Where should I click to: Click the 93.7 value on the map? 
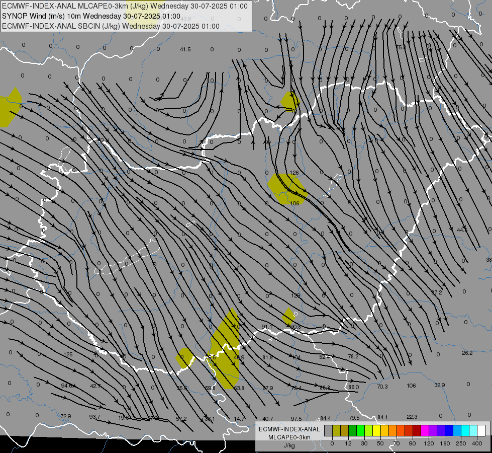tap(94, 417)
